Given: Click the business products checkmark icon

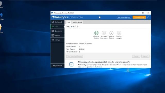Looking at the screenshot, I should click(x=71, y=64).
